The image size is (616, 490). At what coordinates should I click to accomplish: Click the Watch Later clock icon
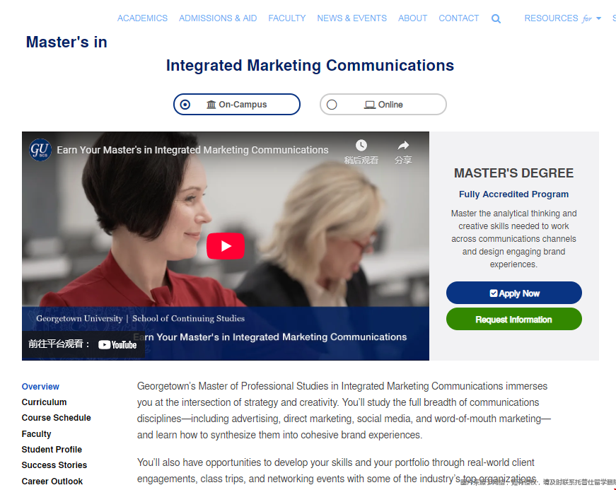click(x=361, y=146)
